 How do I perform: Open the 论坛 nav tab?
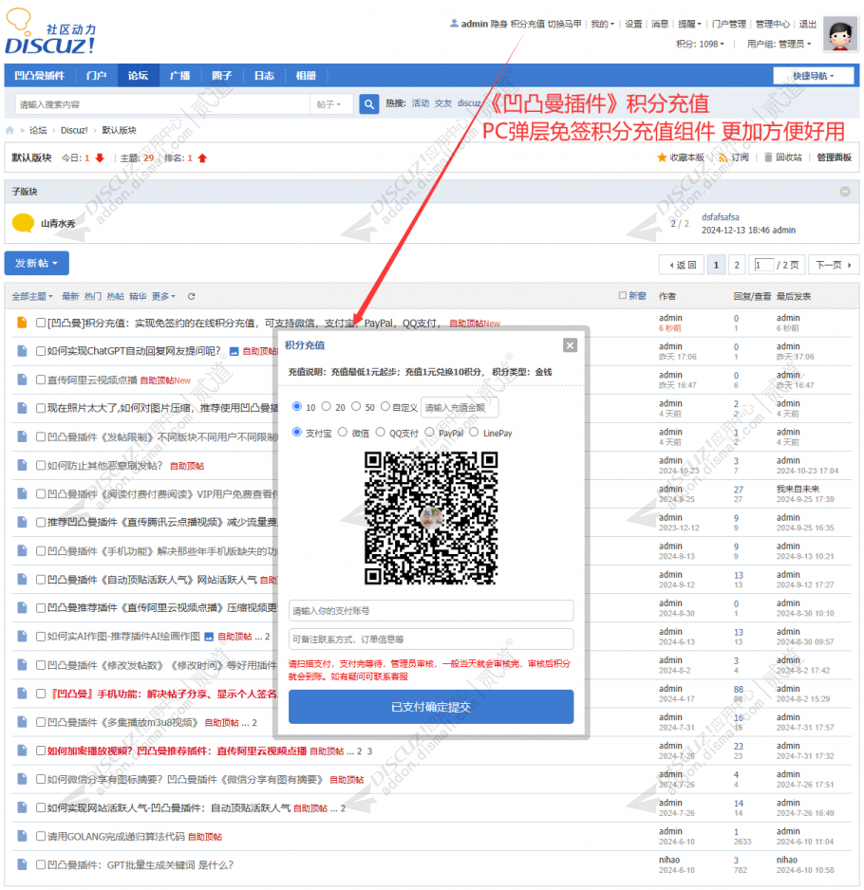pos(138,76)
